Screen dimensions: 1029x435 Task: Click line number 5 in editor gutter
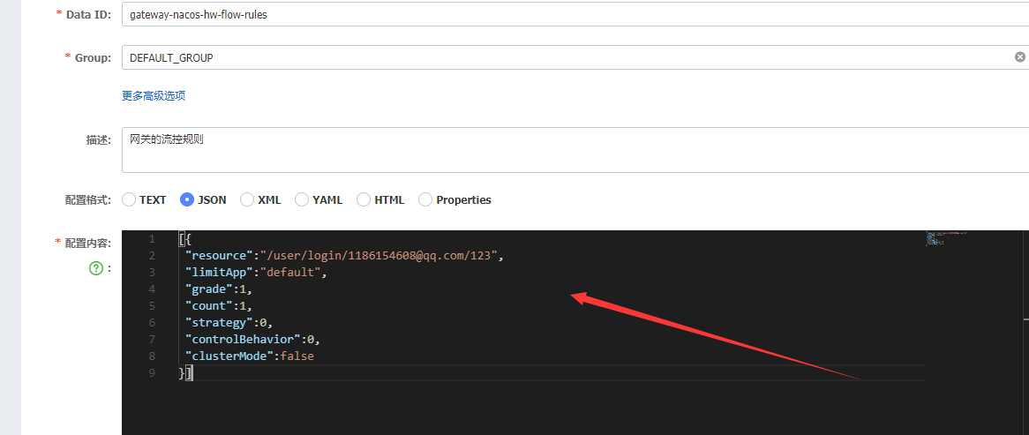(152, 306)
